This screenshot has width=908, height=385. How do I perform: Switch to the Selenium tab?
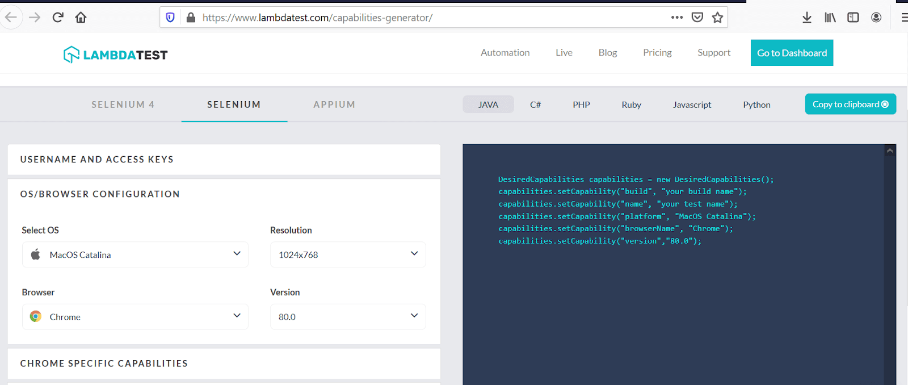tap(234, 104)
